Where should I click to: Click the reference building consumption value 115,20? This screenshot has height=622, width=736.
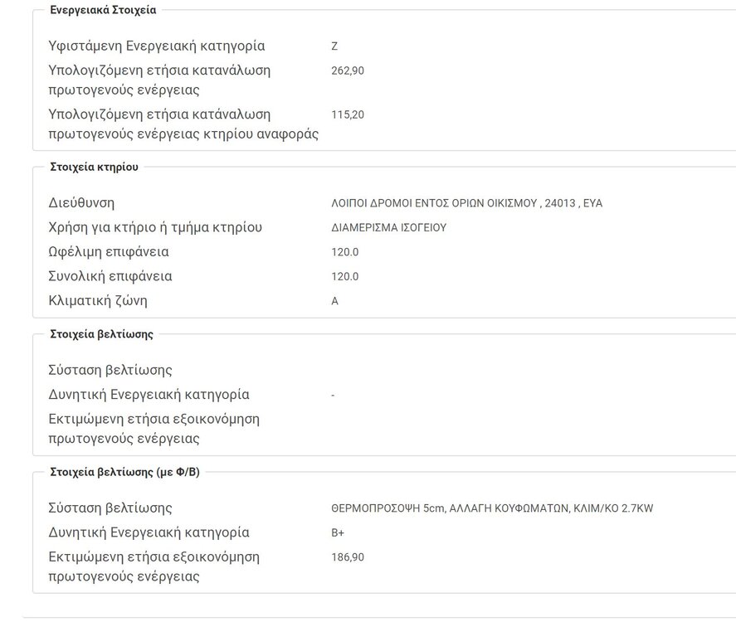pos(348,114)
